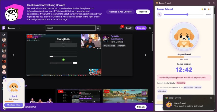Click the buddy losing health warning

coord(184,78)
